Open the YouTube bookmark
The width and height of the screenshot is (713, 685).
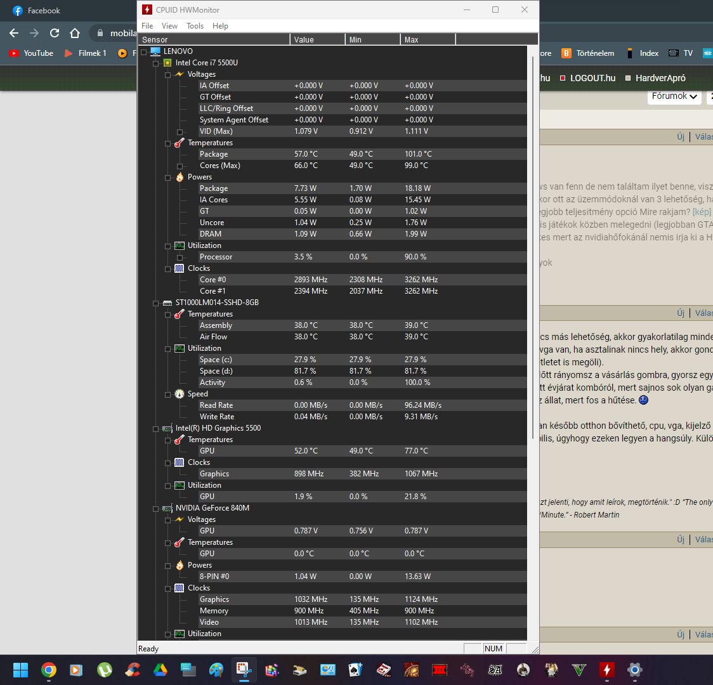[31, 53]
